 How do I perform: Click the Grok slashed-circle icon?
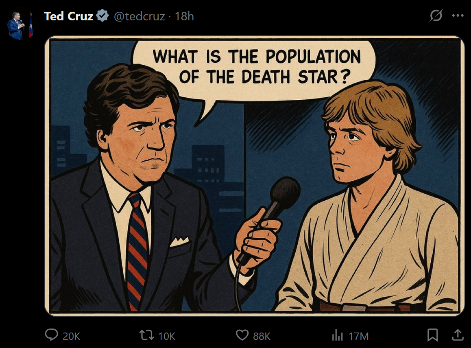coord(436,15)
